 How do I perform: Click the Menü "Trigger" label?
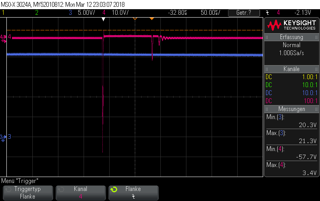point(20,181)
